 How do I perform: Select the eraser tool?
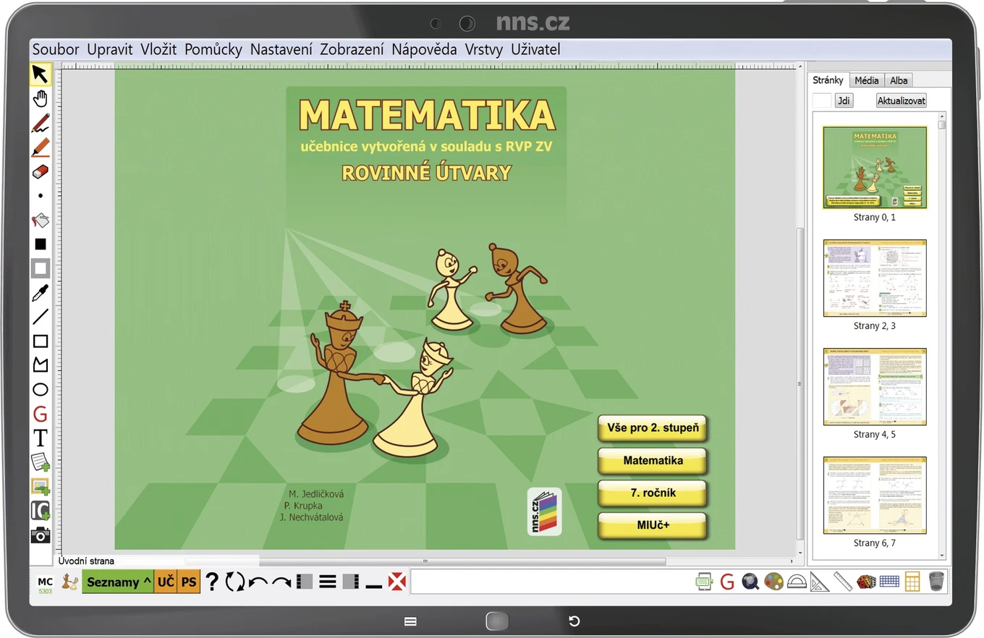coord(41,171)
